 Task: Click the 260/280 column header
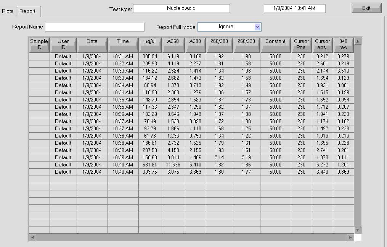219,45
